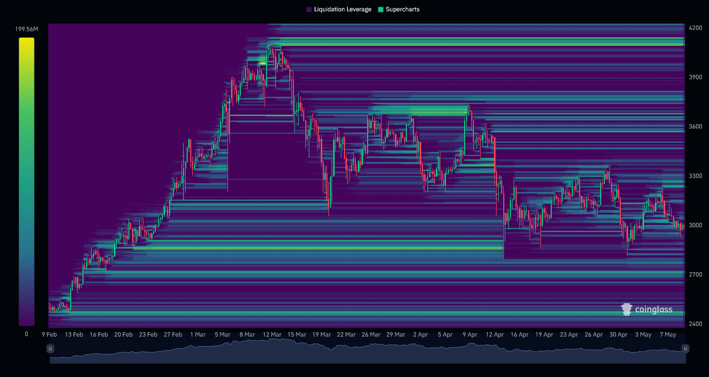Select the 0 minimum scale label
The image size is (709, 377).
pos(26,334)
